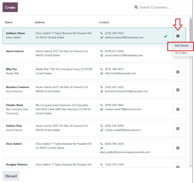
Task: Expand options menu for Brandon Freeman
Action: click(x=178, y=90)
